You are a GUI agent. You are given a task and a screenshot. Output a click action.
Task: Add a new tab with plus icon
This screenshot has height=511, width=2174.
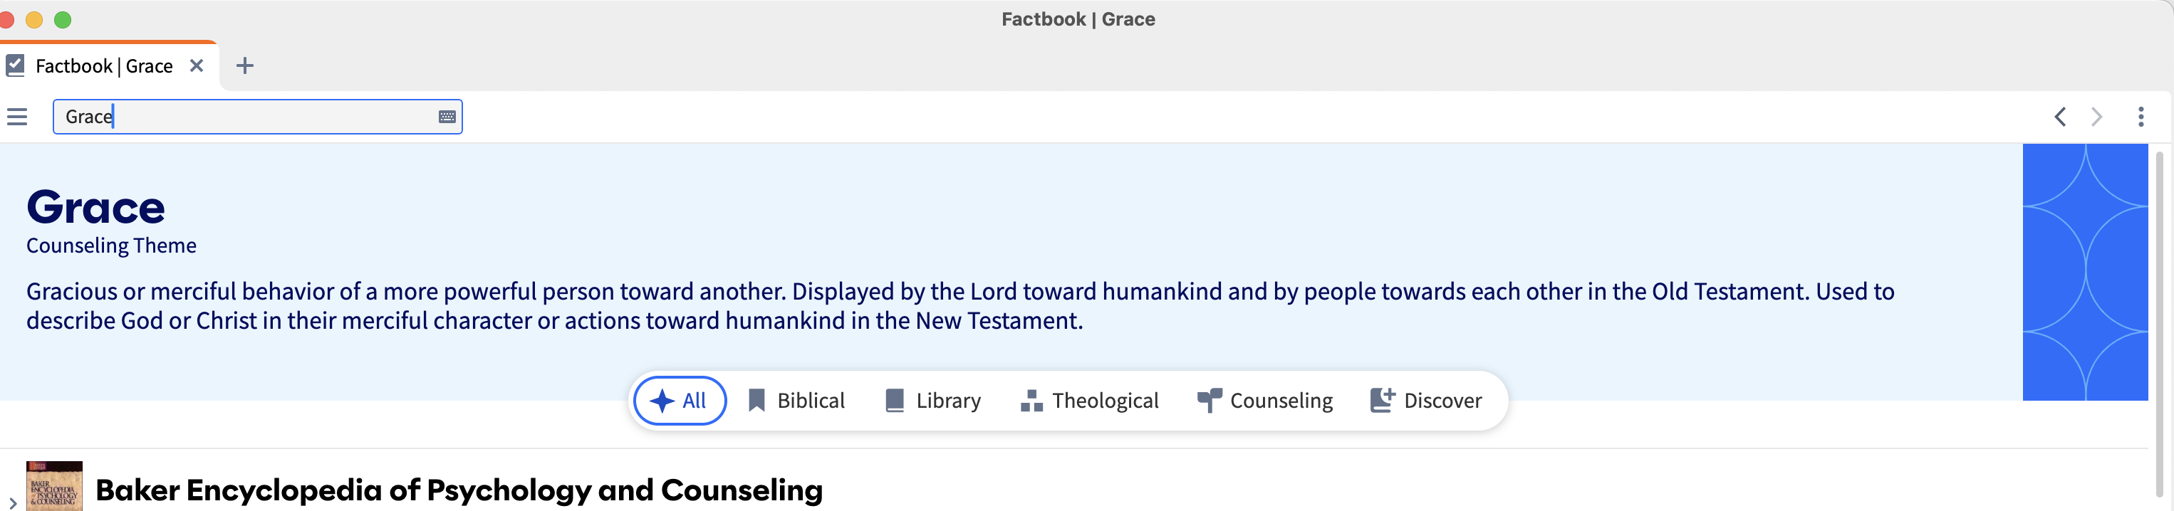(245, 65)
